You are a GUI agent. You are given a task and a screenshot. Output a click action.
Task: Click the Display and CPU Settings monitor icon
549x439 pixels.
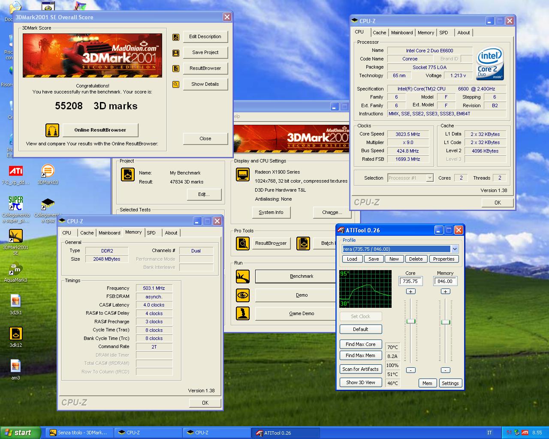(243, 174)
